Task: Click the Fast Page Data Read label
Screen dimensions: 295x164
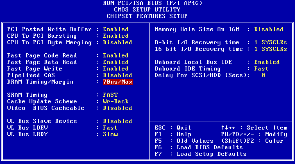Action: coord(42,62)
